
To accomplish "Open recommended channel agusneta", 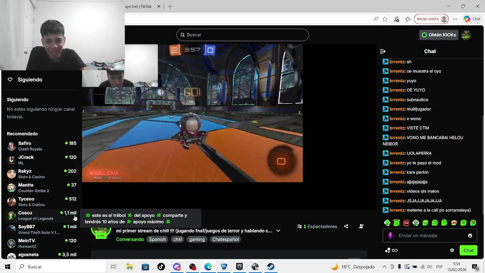I will [42, 256].
